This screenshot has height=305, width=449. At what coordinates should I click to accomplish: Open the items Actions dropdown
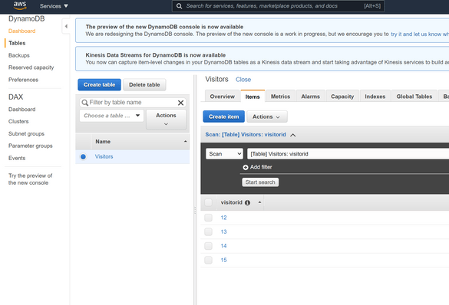[267, 116]
